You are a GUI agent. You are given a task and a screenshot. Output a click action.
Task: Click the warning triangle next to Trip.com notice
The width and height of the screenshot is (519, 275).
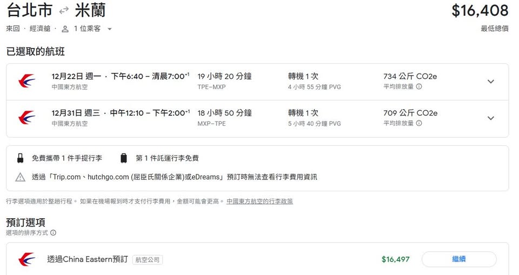pyautogui.click(x=21, y=177)
